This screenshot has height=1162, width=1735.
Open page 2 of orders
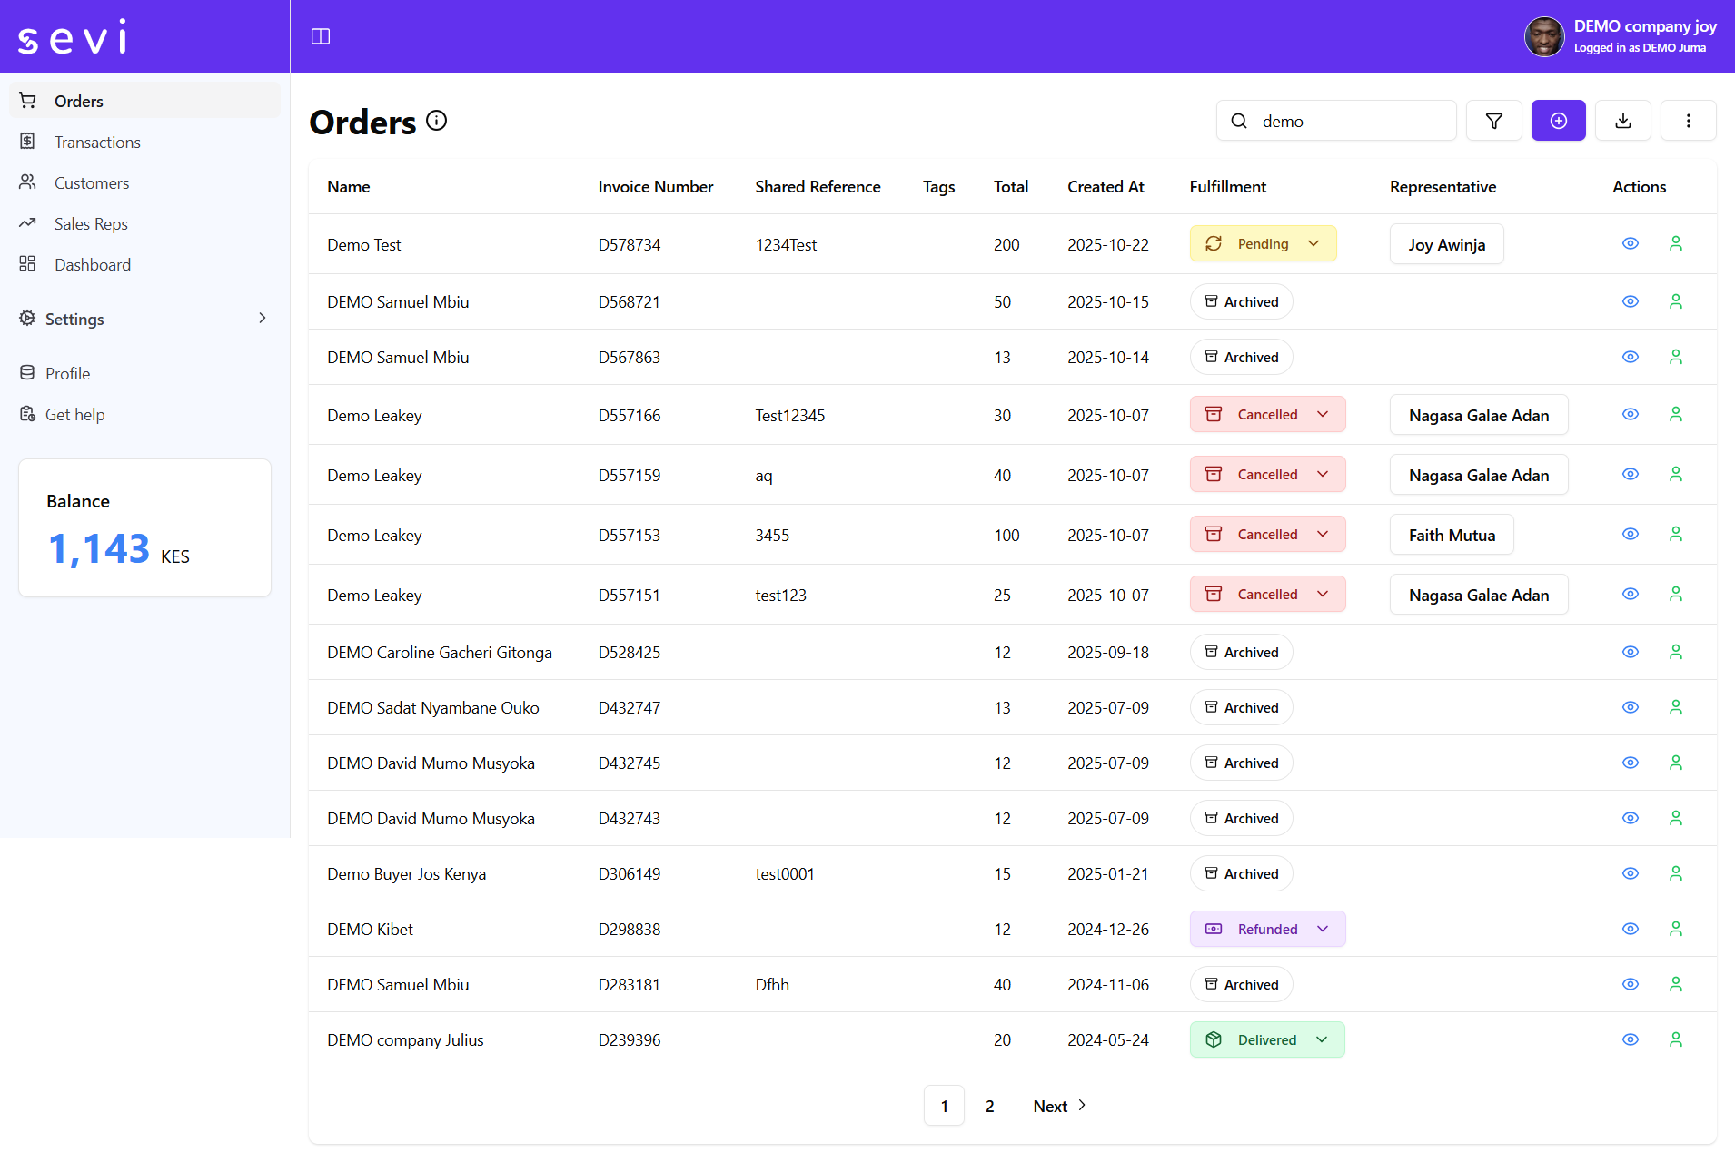coord(989,1106)
